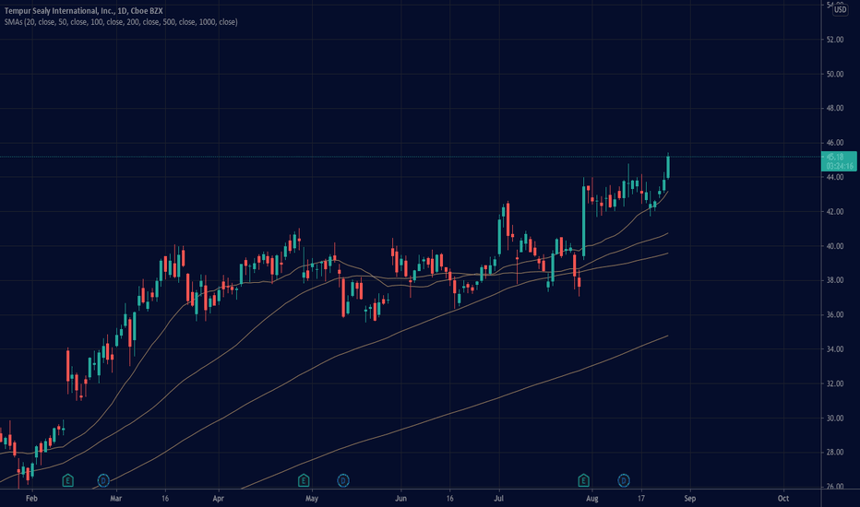The height and width of the screenshot is (507, 860).
Task: Open the earnings marker E in mid-February
Action: 67,480
